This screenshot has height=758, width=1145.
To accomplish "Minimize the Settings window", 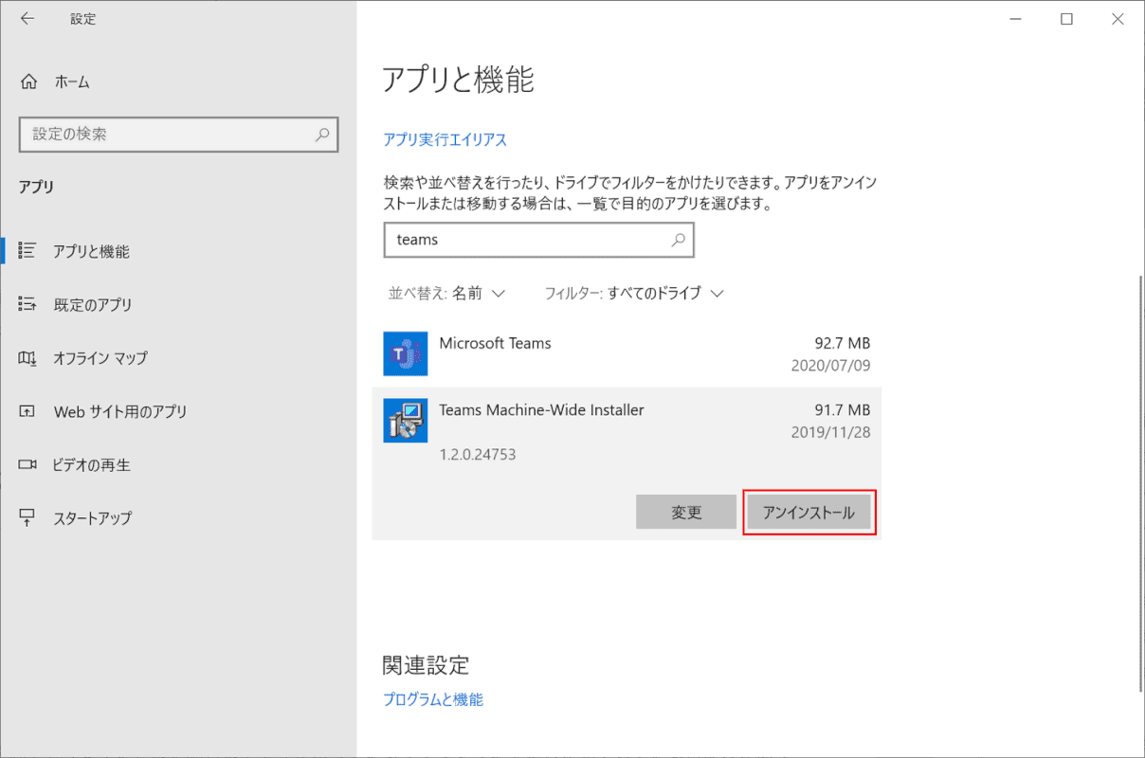I will (1017, 19).
